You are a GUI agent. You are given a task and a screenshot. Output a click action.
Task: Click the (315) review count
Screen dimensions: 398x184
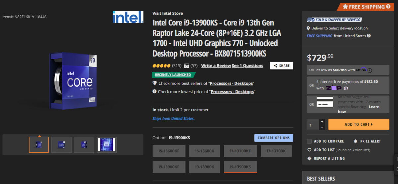(177, 66)
